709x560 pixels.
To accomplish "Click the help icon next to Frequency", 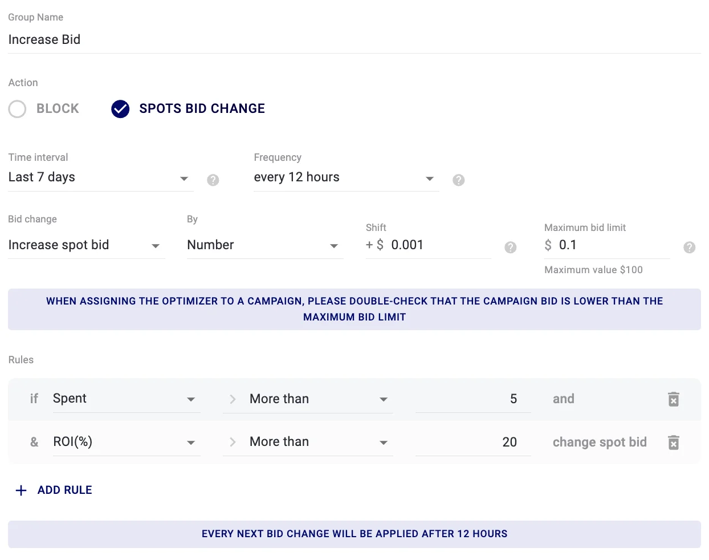I will [459, 180].
